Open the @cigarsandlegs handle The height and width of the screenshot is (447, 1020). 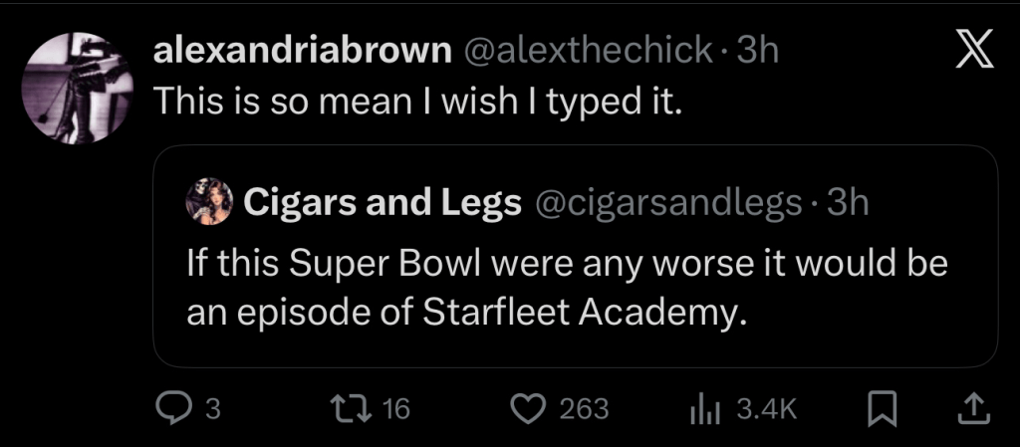[x=669, y=202]
